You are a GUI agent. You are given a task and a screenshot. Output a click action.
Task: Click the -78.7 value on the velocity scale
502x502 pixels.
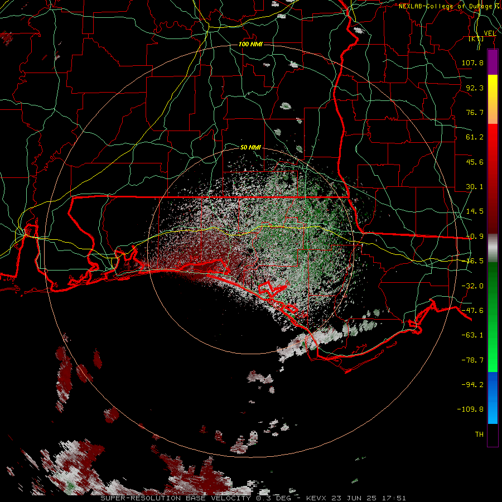pyautogui.click(x=472, y=360)
